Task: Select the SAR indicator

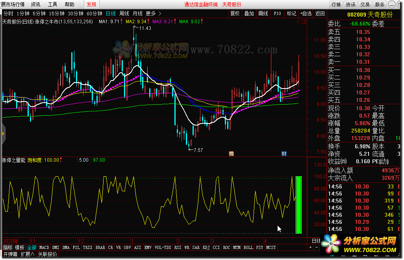Action: (196, 247)
